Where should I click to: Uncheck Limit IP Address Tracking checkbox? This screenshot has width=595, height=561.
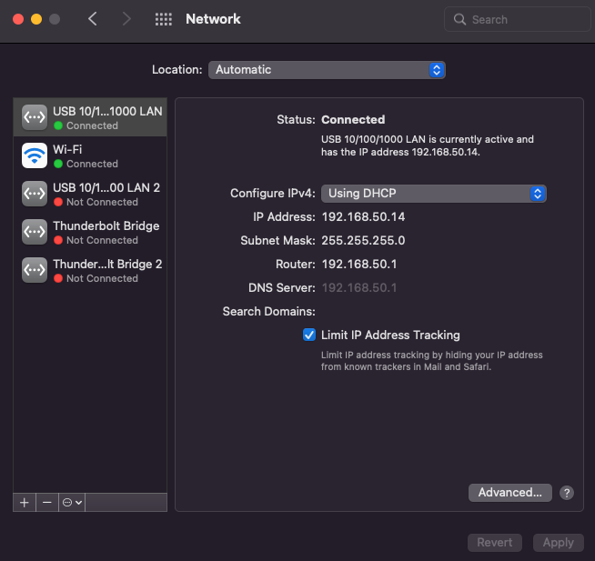point(309,335)
